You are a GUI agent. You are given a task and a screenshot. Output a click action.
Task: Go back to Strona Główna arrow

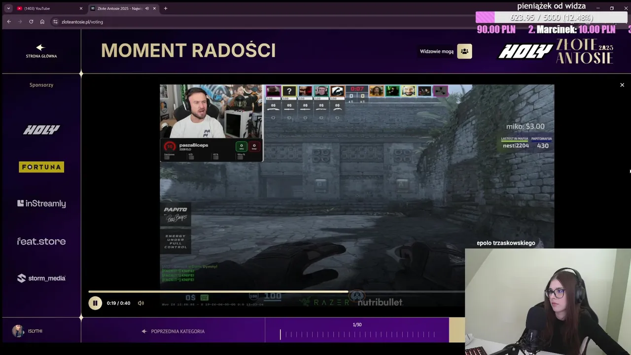[40, 47]
